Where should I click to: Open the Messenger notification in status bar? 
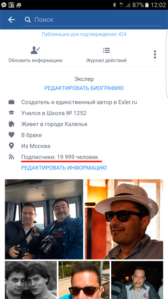[x=4, y=5]
